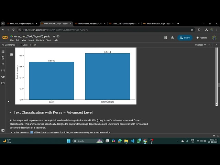Open the File menu
The width and height of the screenshot is (220, 165).
[x=12, y=40]
